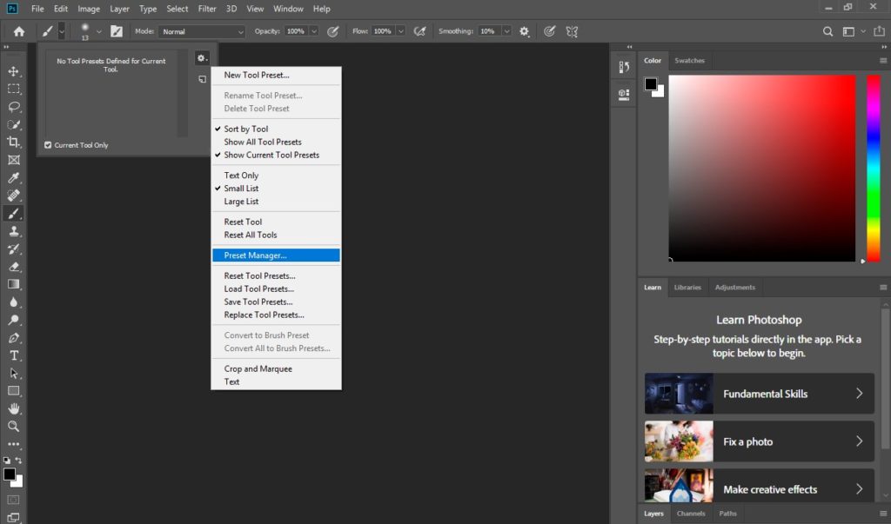
Task: Open the blend Mode dropdown
Action: click(200, 31)
